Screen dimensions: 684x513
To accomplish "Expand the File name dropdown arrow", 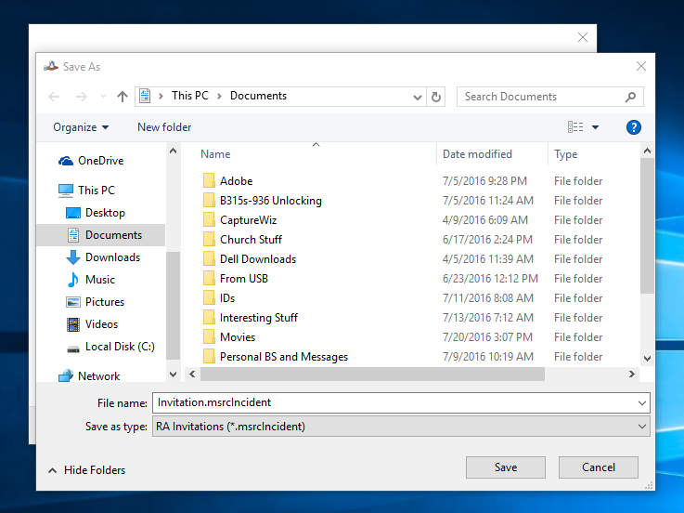I will (641, 403).
